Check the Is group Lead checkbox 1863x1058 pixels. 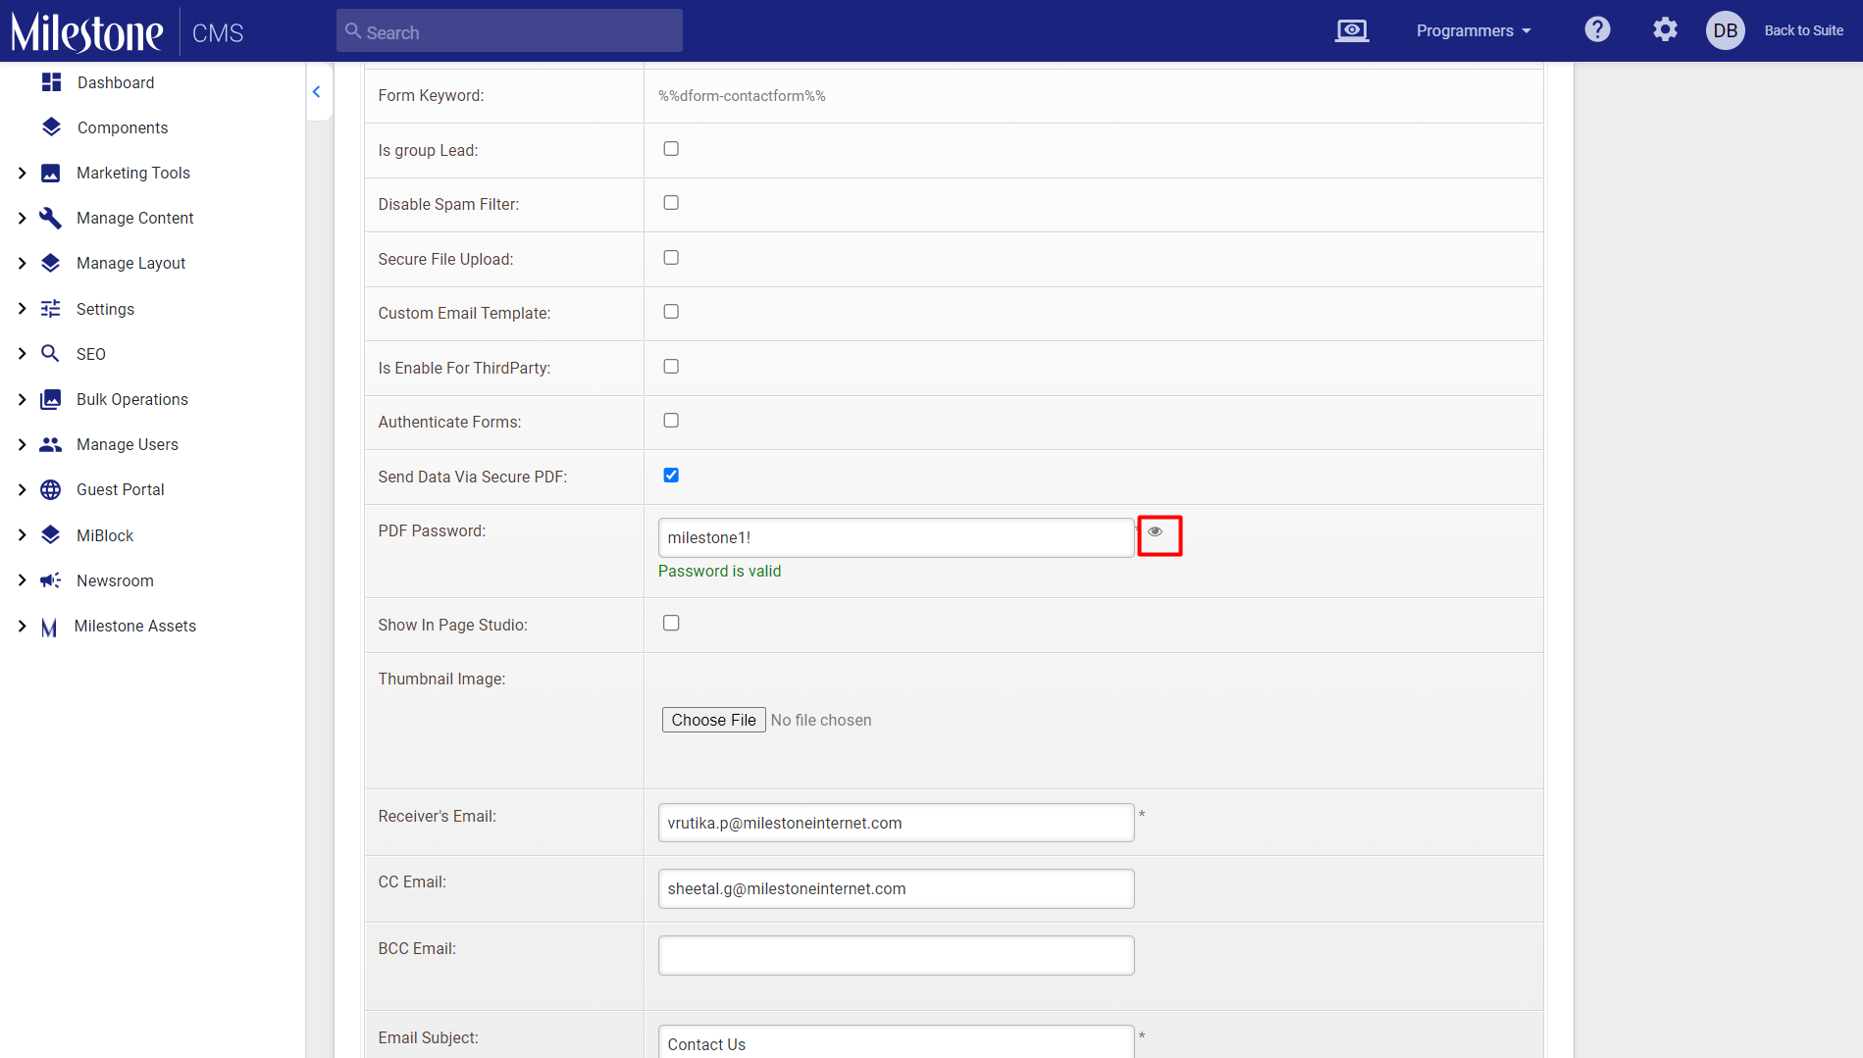671,149
